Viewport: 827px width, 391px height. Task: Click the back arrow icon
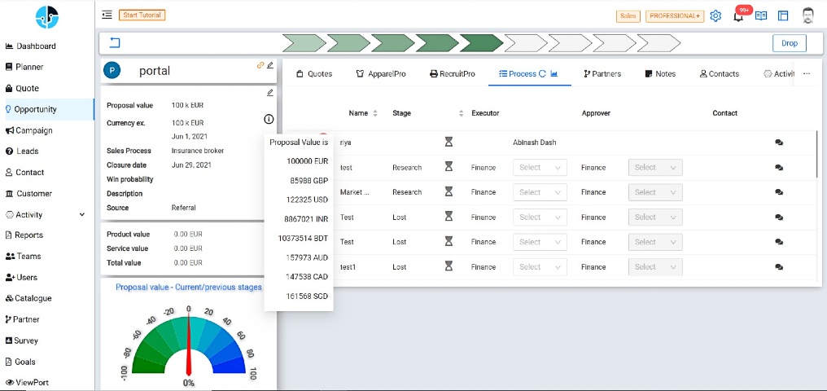tap(115, 42)
